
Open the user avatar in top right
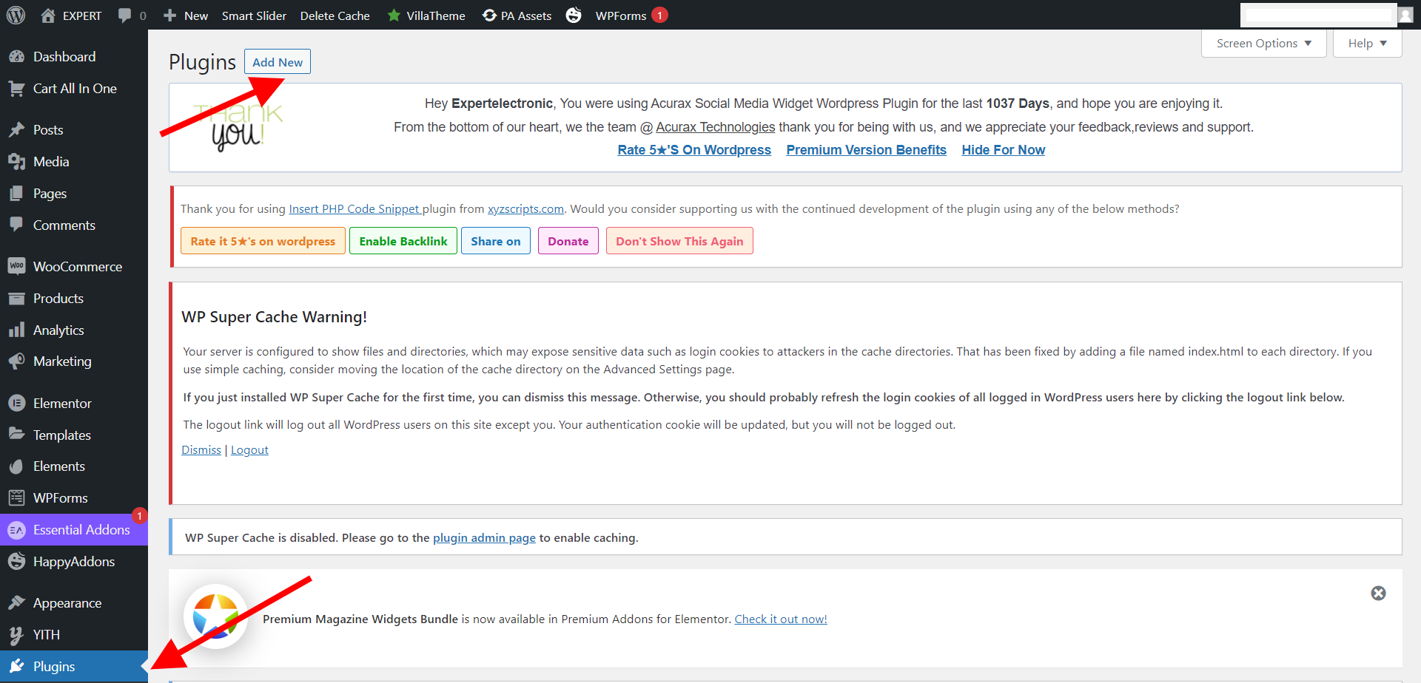pos(1405,15)
